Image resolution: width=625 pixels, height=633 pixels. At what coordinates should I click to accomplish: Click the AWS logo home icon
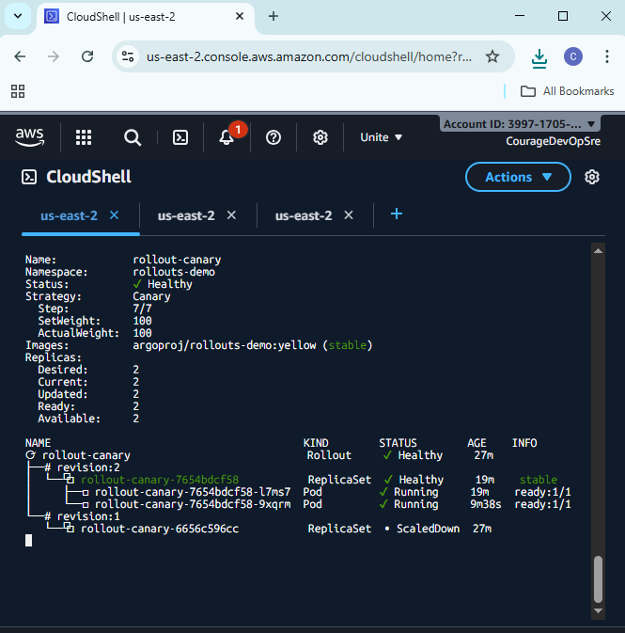[30, 137]
